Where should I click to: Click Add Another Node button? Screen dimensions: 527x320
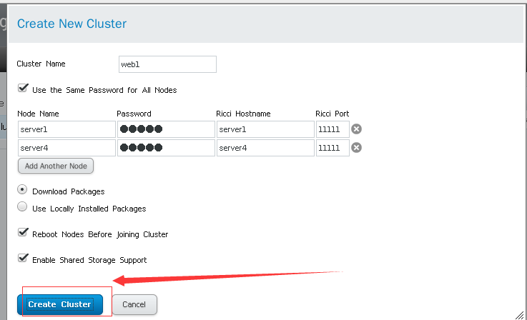pyautogui.click(x=56, y=166)
